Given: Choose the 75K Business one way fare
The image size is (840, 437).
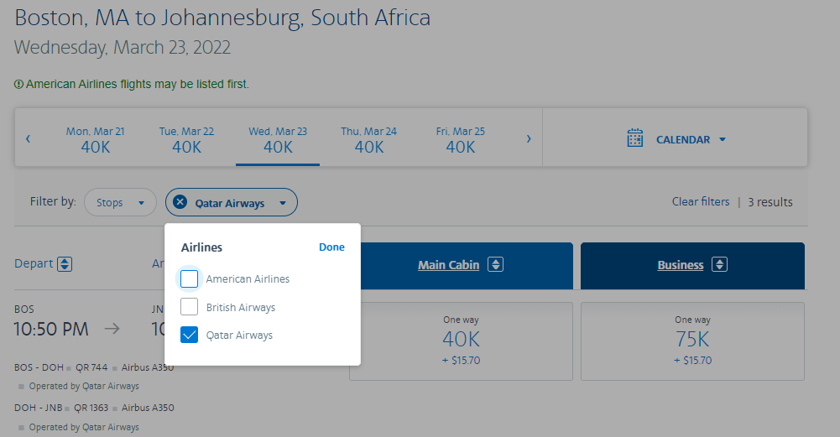Looking at the screenshot, I should pyautogui.click(x=692, y=341).
